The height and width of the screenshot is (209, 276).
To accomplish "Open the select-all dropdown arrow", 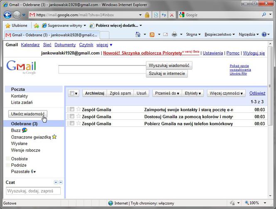I will 76,93.
